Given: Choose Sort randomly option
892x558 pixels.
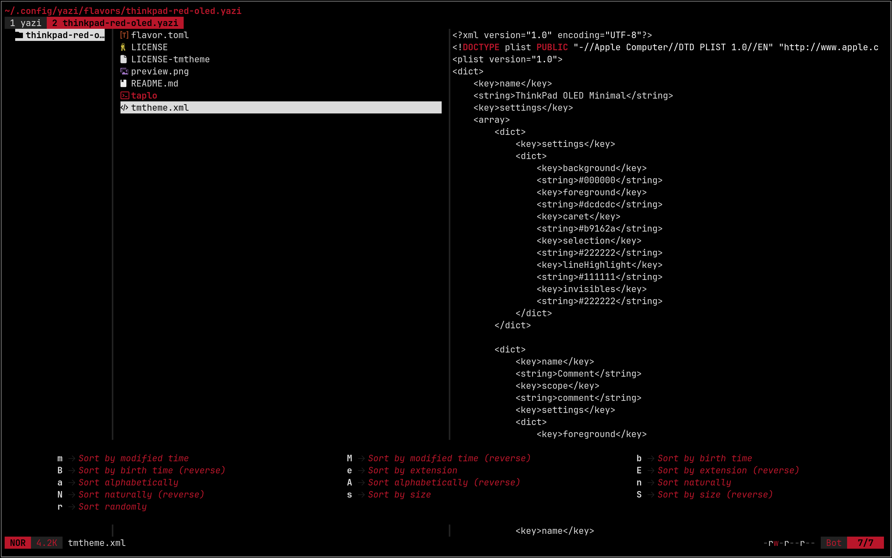Looking at the screenshot, I should [112, 507].
